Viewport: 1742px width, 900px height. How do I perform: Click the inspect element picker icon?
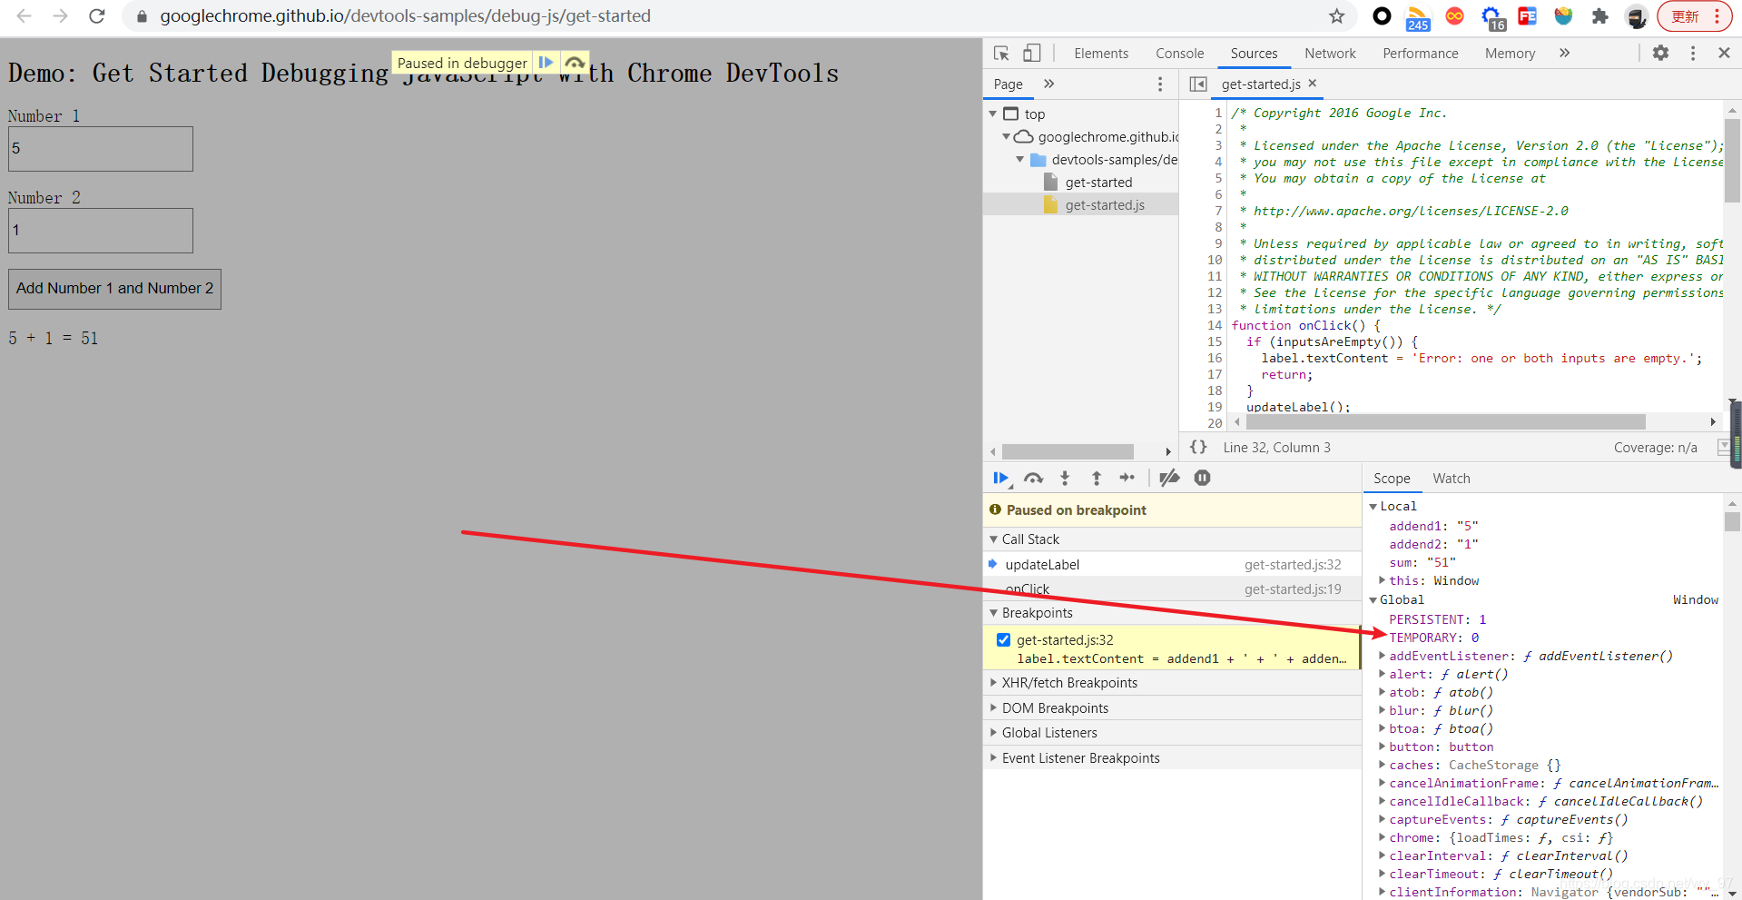[x=1001, y=54]
